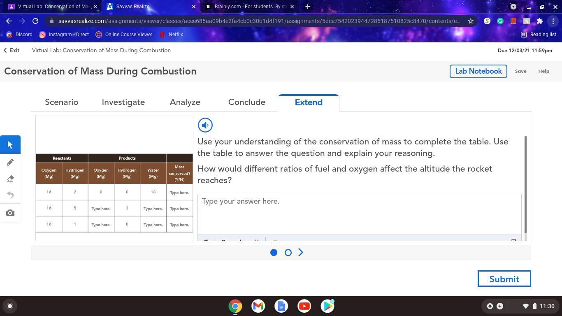Open Google Play Store from the shelf
This screenshot has height=316, width=562.
327,306
